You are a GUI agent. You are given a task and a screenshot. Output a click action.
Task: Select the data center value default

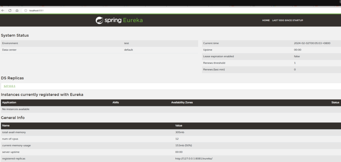[129, 50]
